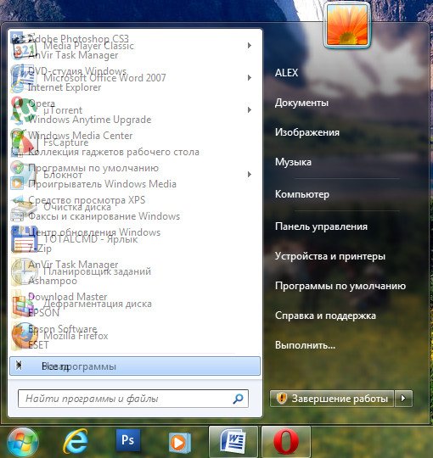The image size is (433, 458).
Task: Open the EPSON folder
Action: pyautogui.click(x=44, y=313)
